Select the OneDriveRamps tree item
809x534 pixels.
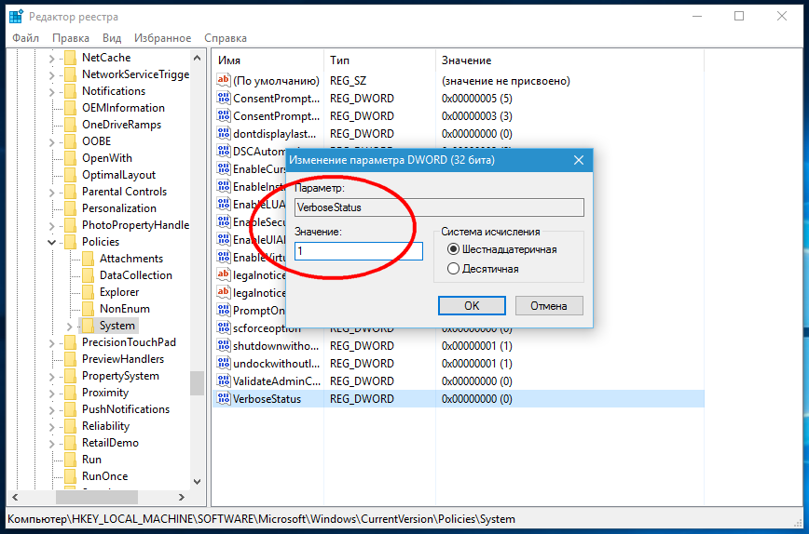pos(121,125)
